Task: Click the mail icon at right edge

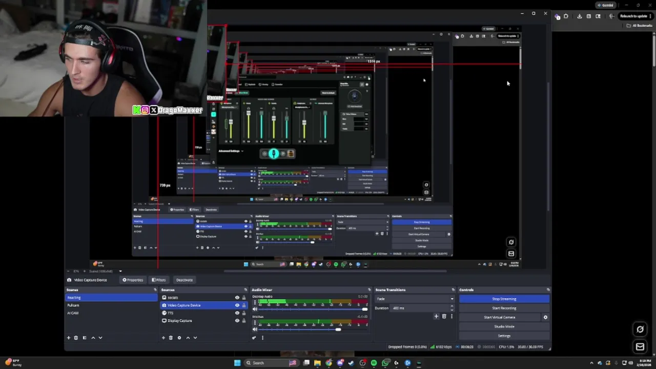Action: [x=640, y=347]
